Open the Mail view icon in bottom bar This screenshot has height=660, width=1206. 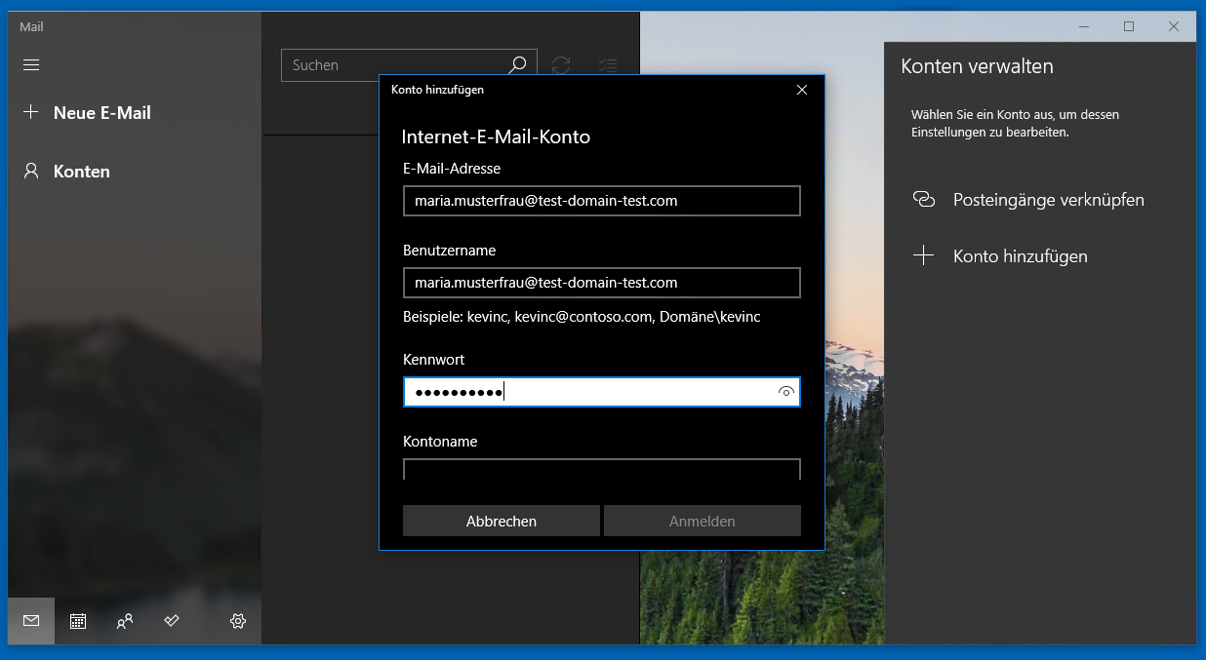coord(30,621)
